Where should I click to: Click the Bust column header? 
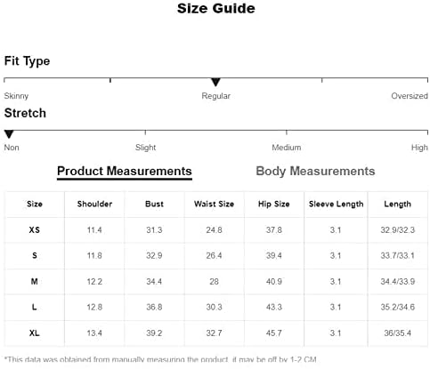[154, 204]
